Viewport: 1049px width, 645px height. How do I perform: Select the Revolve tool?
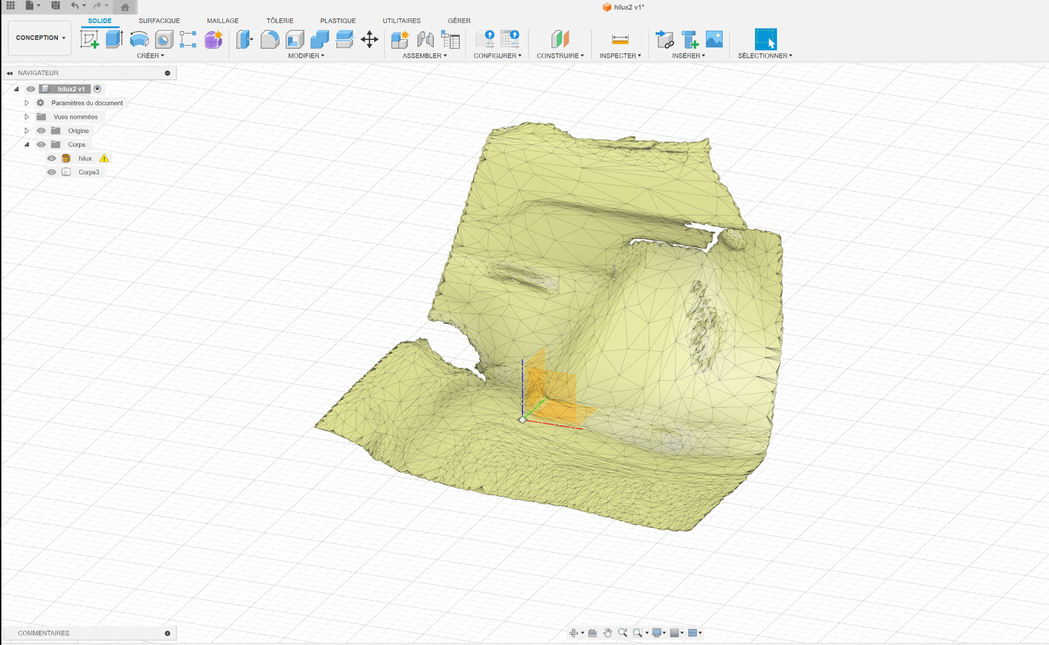pyautogui.click(x=139, y=39)
